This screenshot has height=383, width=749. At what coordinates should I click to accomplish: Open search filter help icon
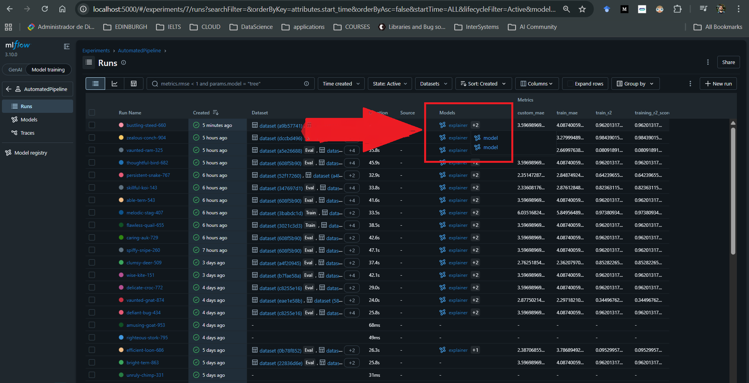pyautogui.click(x=306, y=84)
